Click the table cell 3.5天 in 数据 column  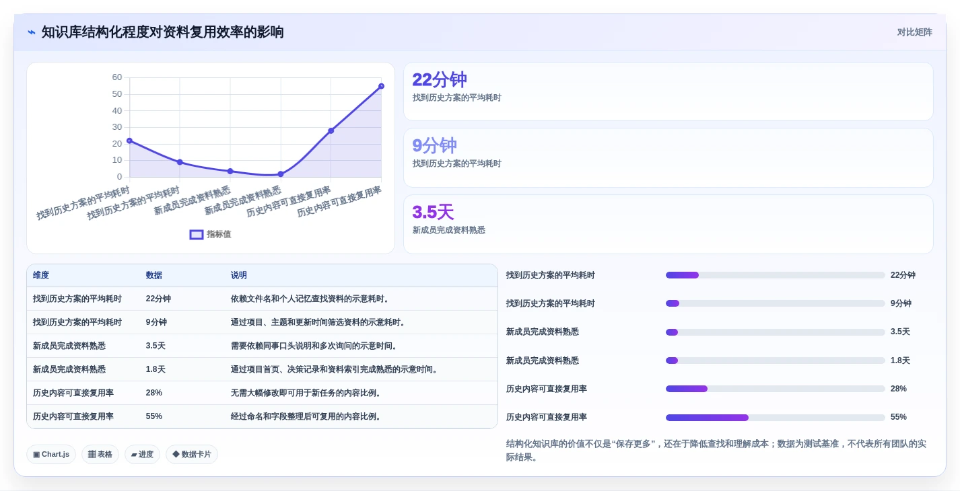[156, 346]
